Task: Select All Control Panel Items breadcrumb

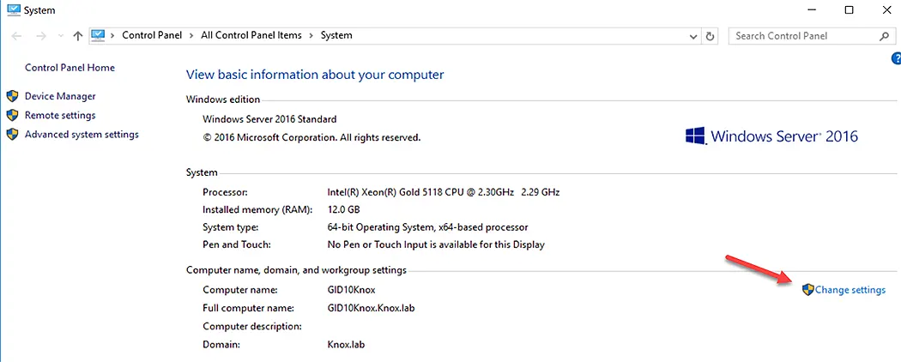Action: (251, 35)
